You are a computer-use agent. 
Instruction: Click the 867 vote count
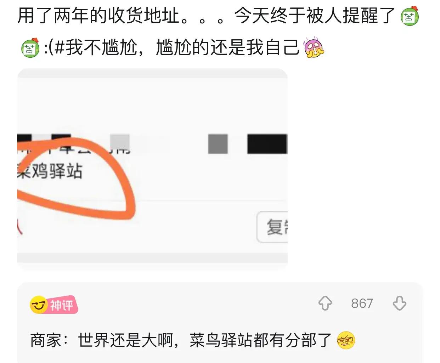tap(362, 304)
